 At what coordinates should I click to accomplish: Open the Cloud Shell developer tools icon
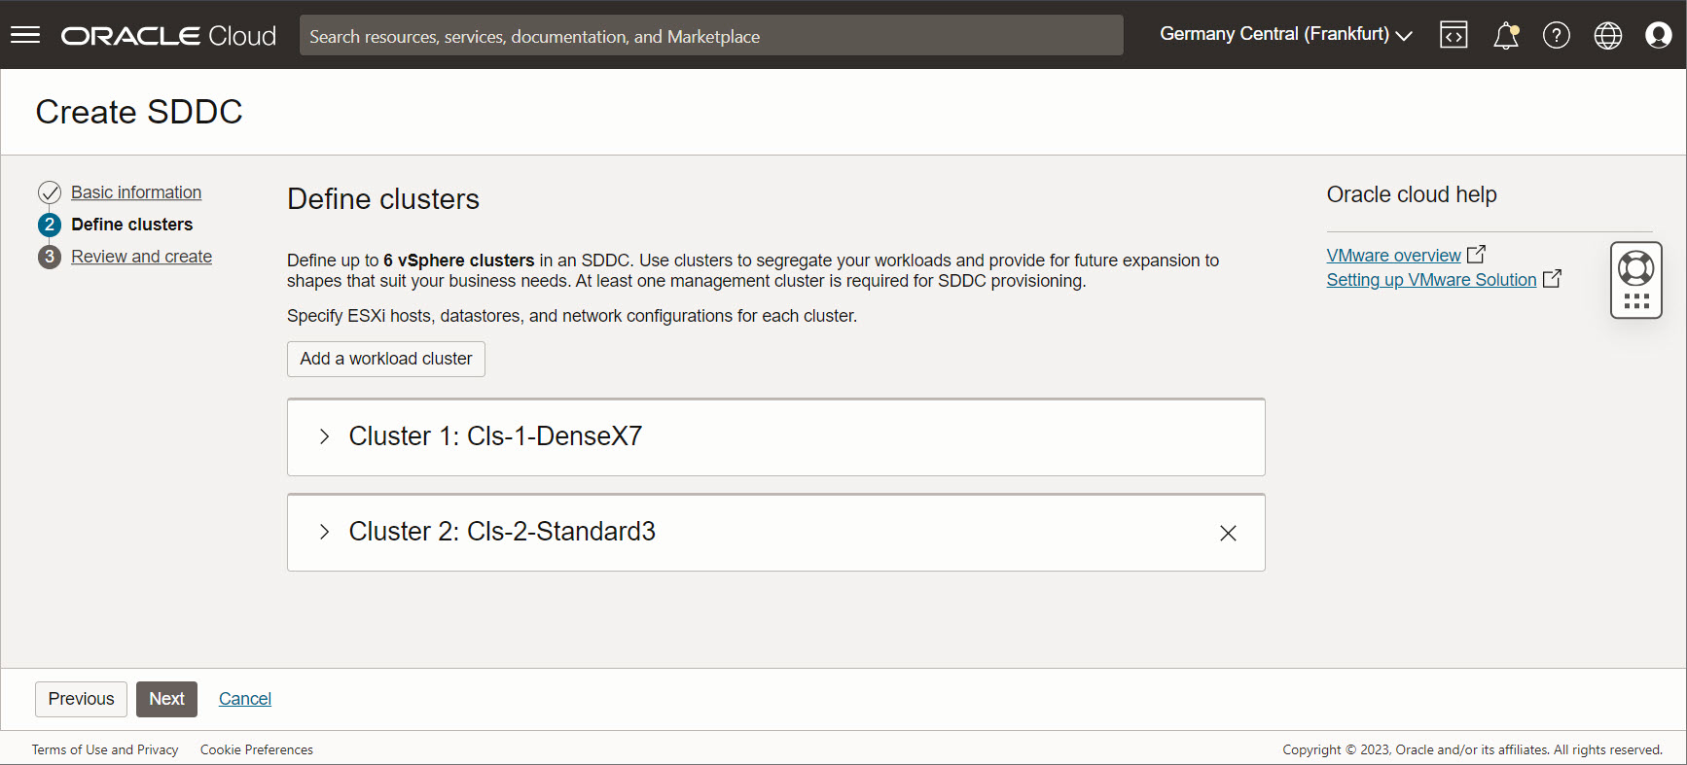[x=1454, y=35]
